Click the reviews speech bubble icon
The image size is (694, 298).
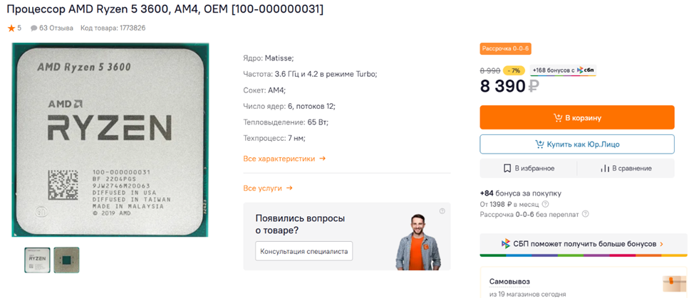33,28
